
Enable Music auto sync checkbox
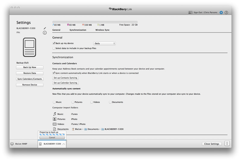pyautogui.click(x=54, y=102)
